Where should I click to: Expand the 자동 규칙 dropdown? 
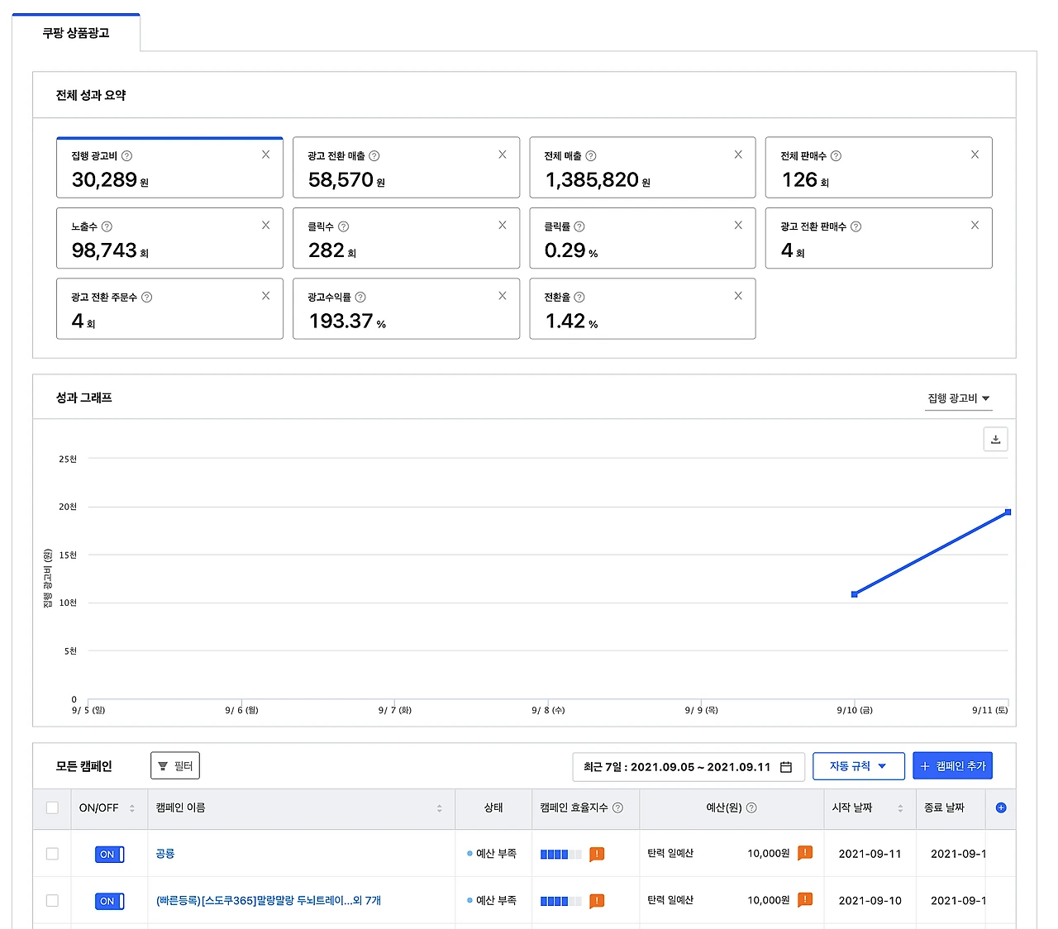click(859, 766)
